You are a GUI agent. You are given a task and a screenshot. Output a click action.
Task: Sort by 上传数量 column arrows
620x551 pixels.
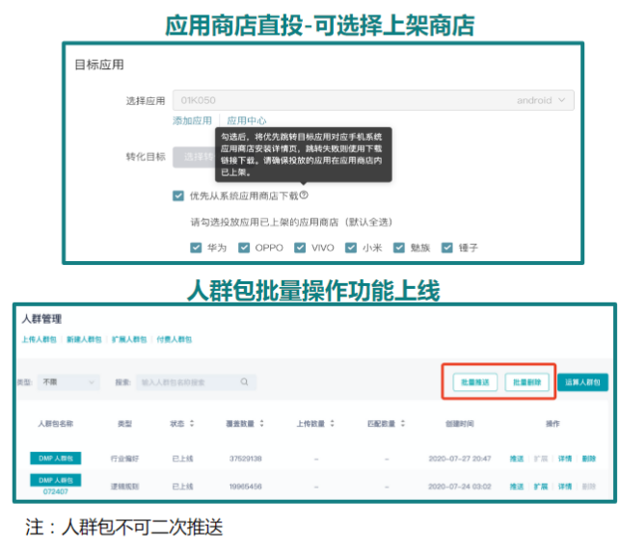click(332, 424)
